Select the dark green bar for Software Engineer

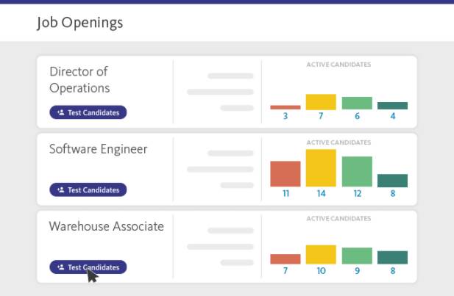pyautogui.click(x=392, y=181)
